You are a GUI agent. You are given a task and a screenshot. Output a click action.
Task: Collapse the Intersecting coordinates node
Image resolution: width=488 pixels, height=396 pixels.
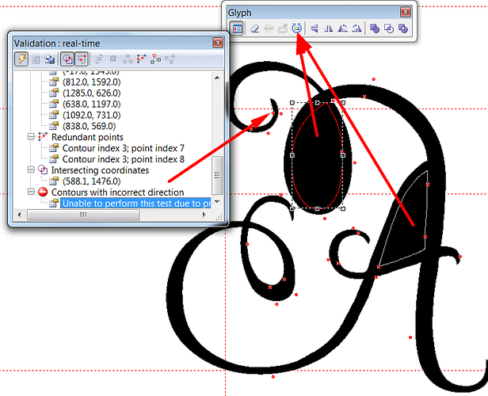coord(31,169)
